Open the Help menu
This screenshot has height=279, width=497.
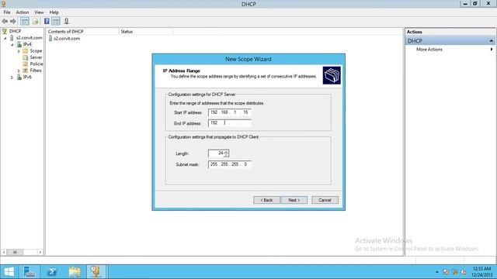pos(54,12)
